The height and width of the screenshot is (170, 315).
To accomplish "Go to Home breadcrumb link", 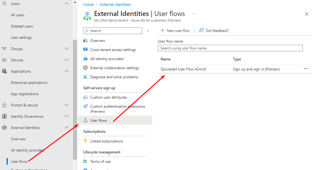I will pos(89,5).
